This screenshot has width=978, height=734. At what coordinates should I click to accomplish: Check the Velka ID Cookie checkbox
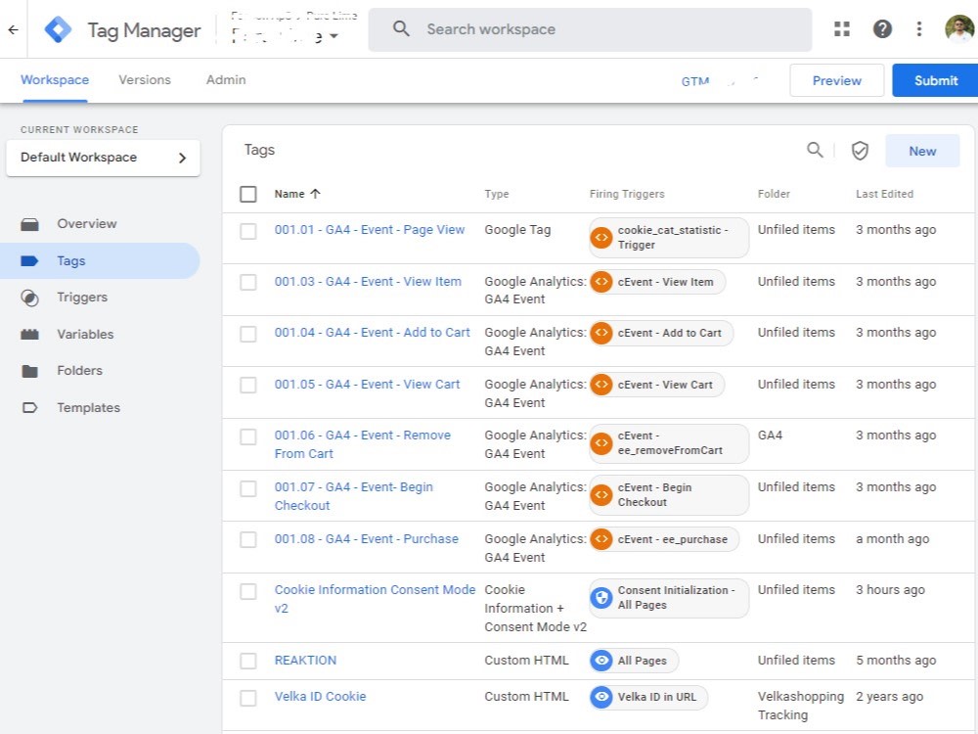(248, 698)
